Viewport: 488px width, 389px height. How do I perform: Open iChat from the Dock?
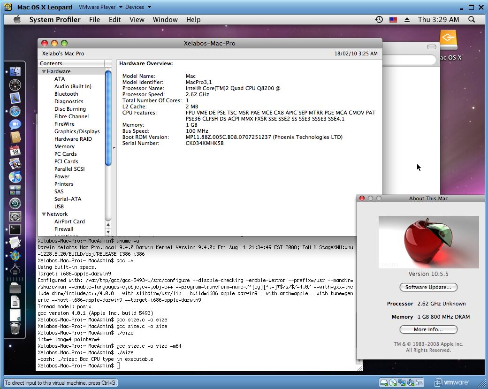tap(15, 124)
